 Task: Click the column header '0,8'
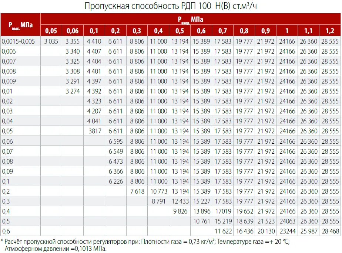click(x=244, y=31)
